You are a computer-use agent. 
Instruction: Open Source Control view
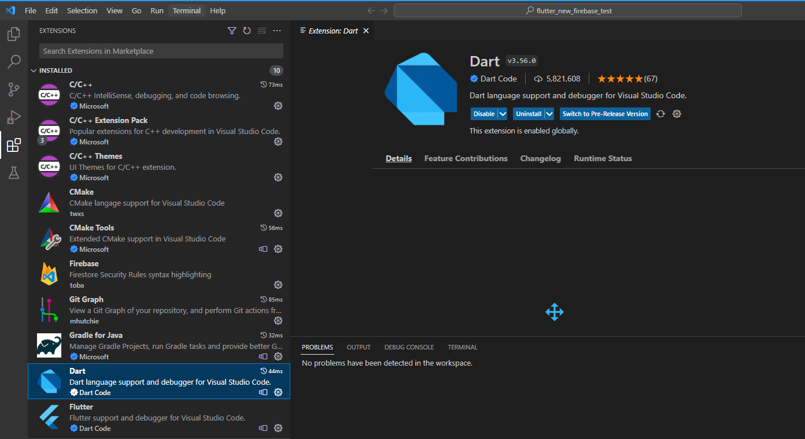(14, 90)
